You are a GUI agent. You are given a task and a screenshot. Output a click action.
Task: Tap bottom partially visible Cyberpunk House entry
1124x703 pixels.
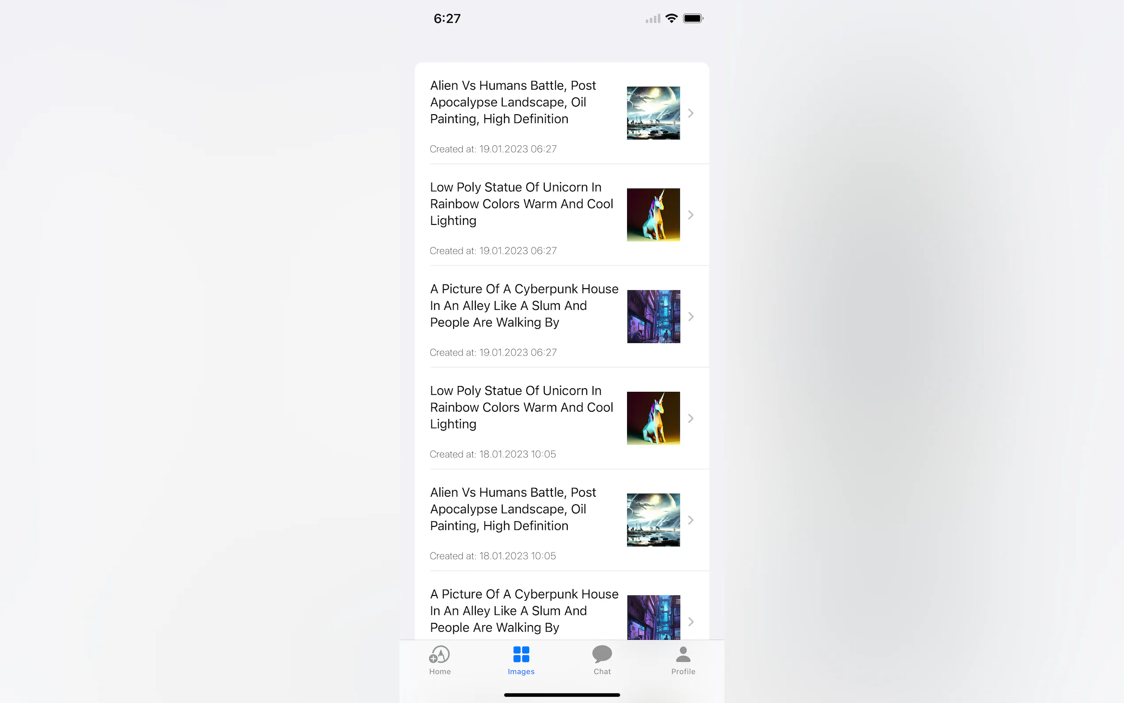(524, 610)
